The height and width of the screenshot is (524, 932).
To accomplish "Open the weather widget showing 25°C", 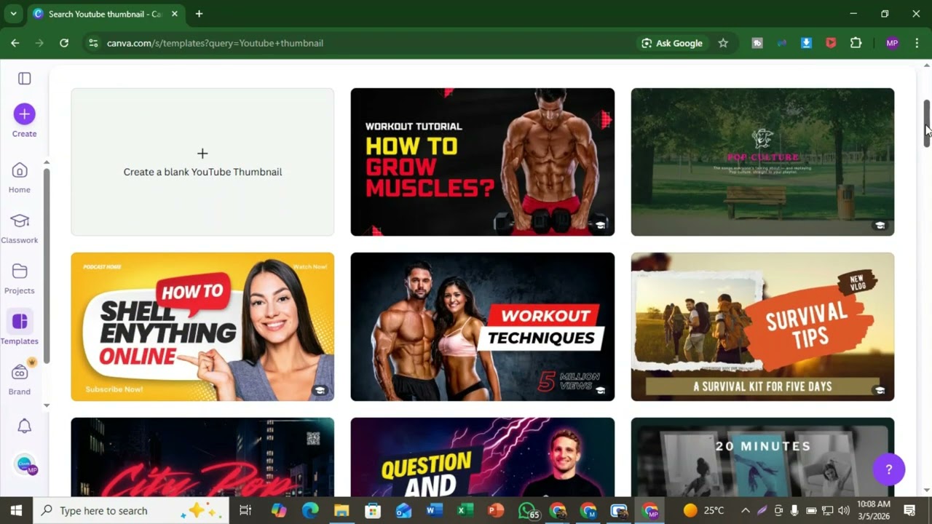I will (x=704, y=510).
